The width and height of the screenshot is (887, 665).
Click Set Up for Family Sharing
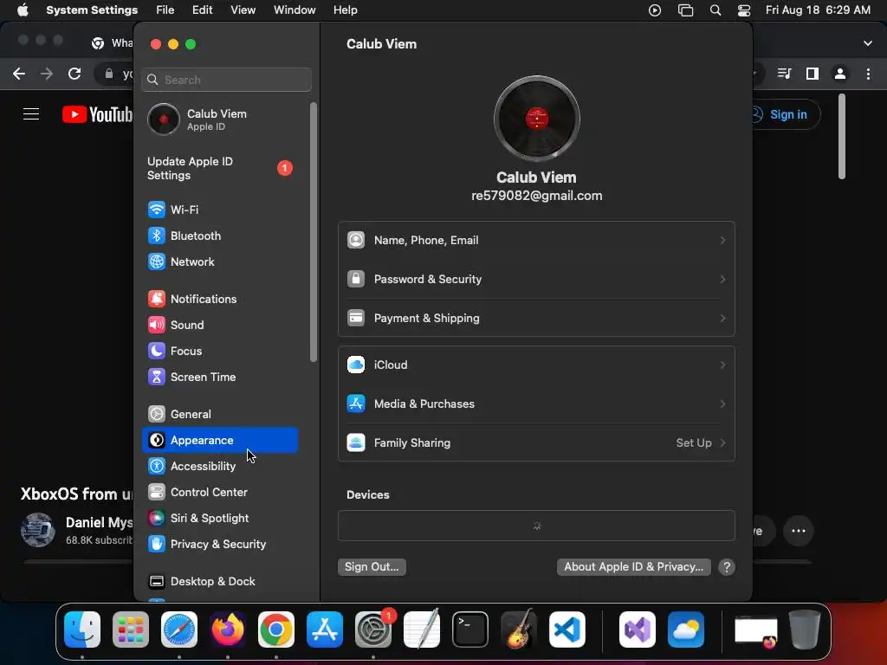coord(700,443)
